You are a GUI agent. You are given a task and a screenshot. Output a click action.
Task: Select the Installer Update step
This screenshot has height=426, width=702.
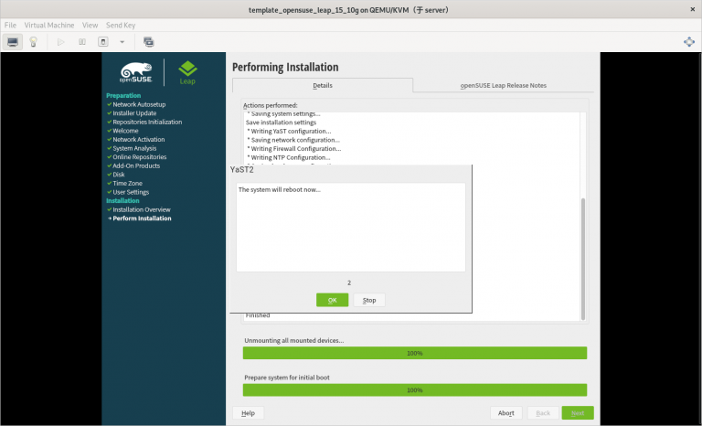pyautogui.click(x=134, y=113)
